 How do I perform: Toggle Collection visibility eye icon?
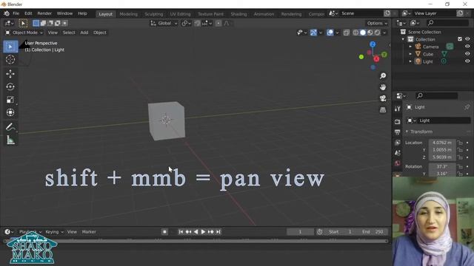coord(467,39)
